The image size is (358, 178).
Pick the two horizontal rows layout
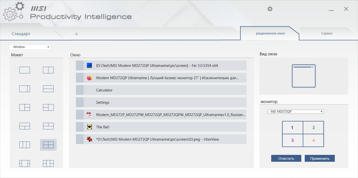[48, 89]
